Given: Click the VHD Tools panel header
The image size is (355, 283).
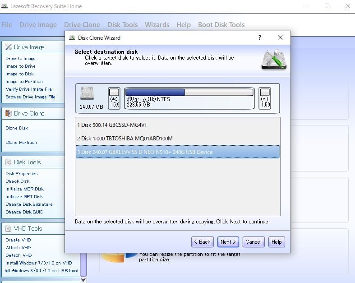Looking at the screenshot, I should 33,228.
